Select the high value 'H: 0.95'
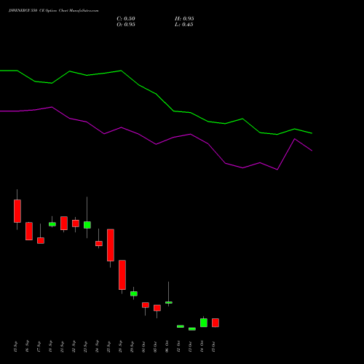 184,19
